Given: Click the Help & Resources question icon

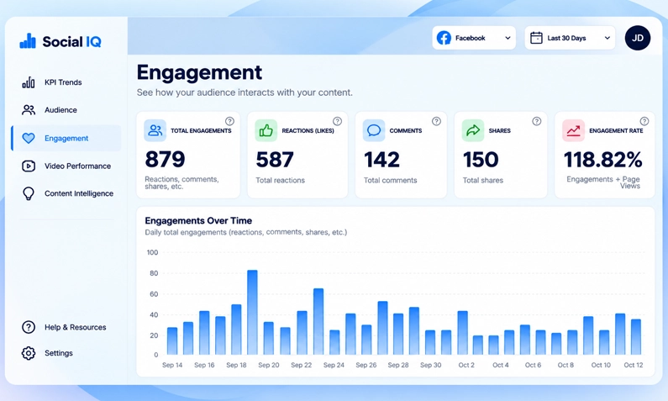Looking at the screenshot, I should [28, 327].
